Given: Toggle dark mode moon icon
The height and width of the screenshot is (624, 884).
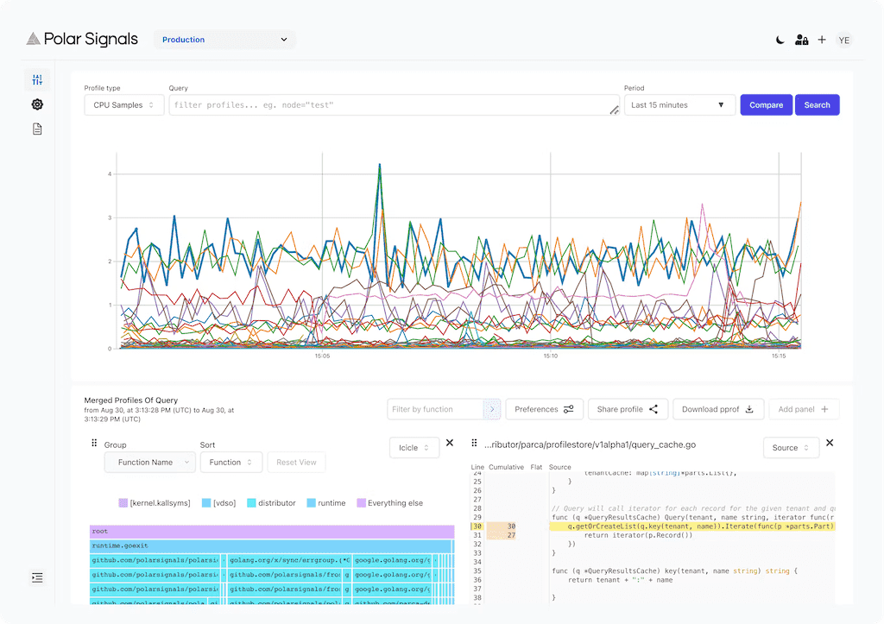Looking at the screenshot, I should pos(780,40).
